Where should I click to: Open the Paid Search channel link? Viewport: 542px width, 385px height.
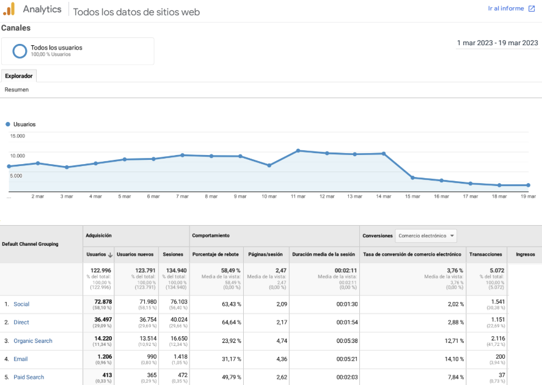tap(29, 377)
